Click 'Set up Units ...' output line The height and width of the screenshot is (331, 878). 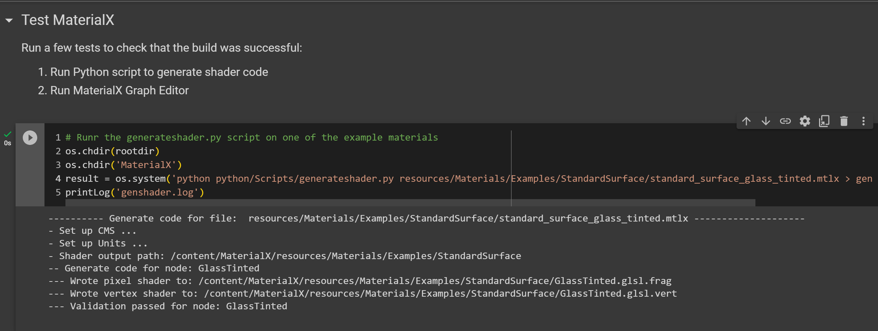pyautogui.click(x=98, y=243)
